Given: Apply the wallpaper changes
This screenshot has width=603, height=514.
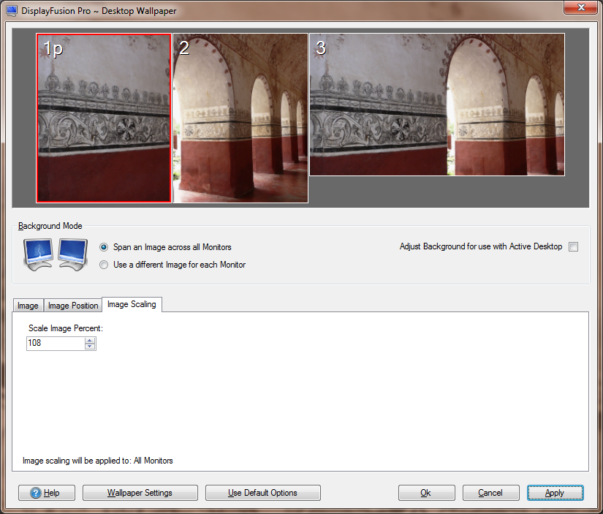Looking at the screenshot, I should point(555,493).
